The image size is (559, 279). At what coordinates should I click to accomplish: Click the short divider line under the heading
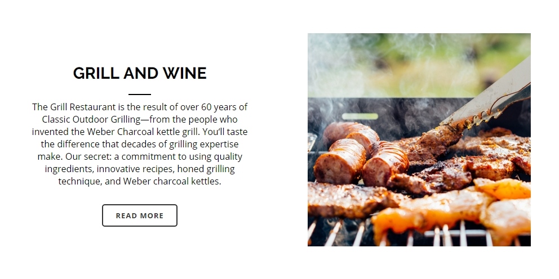(140, 94)
